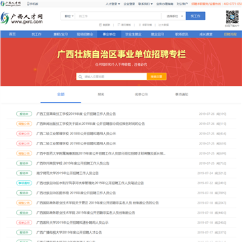Click the green tag beside 广西工贸高级技工学校
Image resolution: width=242 pixels, height=242 pixels.
click(24, 114)
